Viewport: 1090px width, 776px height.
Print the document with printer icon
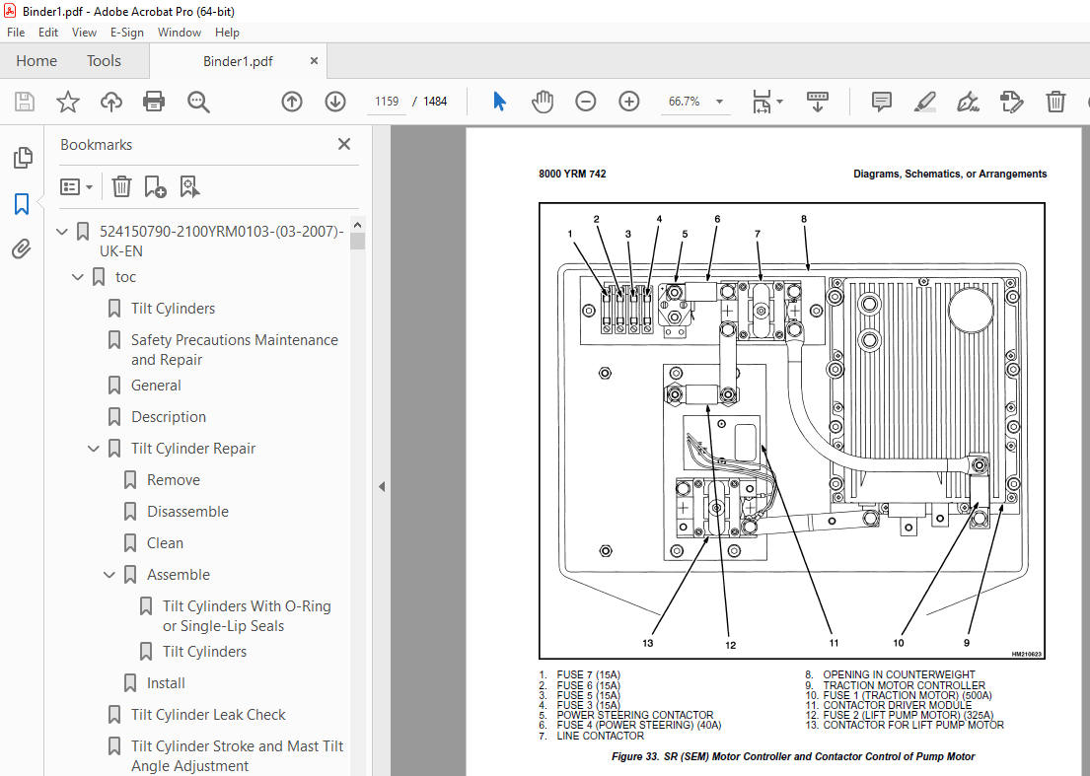(154, 102)
